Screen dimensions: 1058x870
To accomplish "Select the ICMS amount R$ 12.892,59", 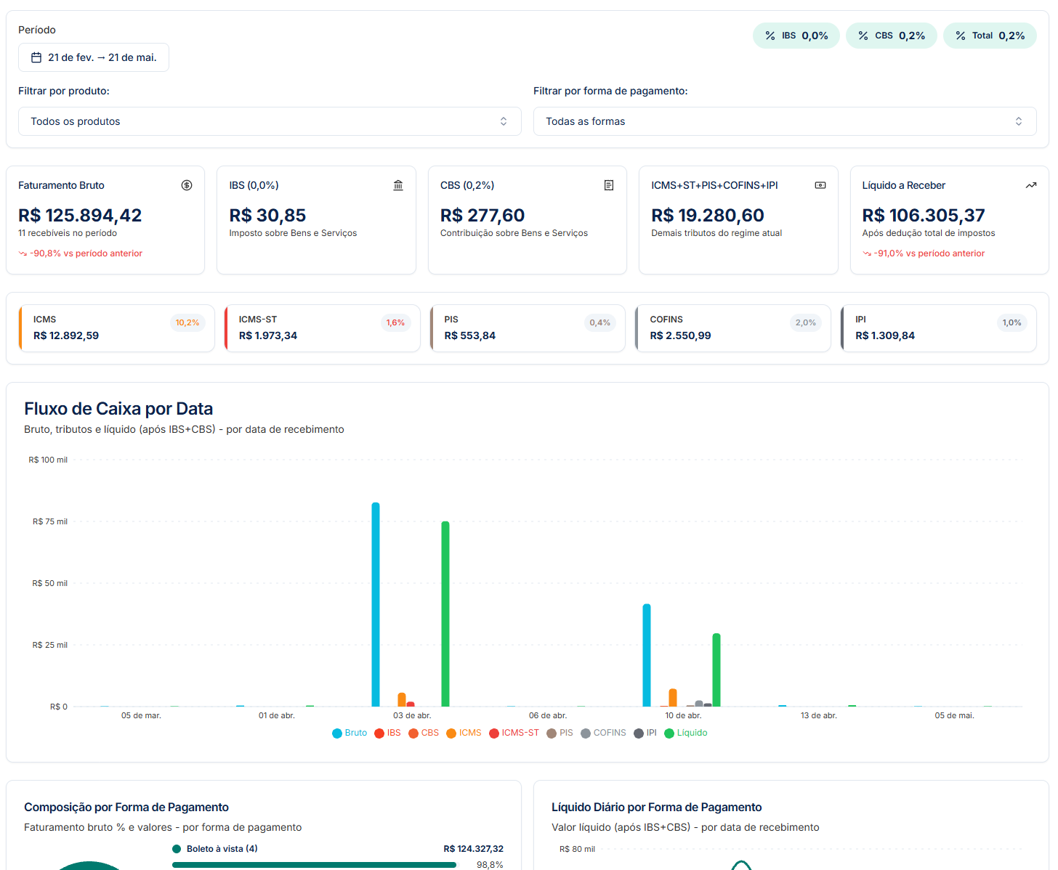I will 66,336.
